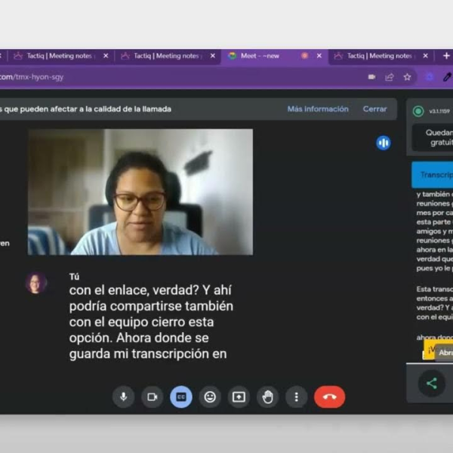Click the participant video tile

pyautogui.click(x=140, y=192)
